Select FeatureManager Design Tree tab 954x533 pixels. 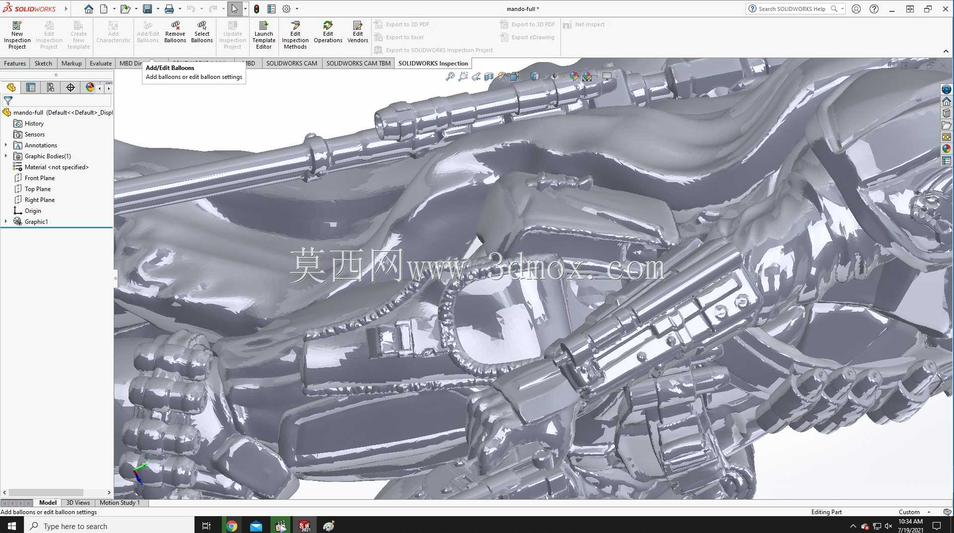(11, 87)
